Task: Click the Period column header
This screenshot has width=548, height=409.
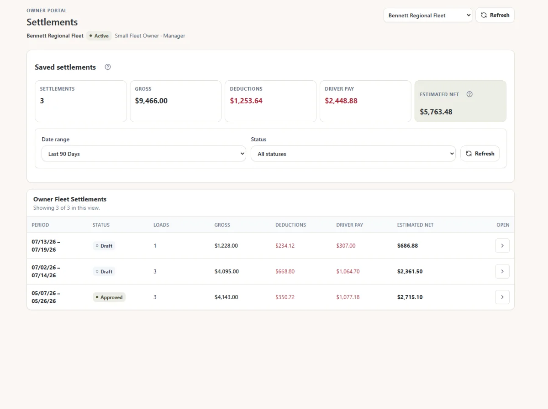Action: pos(40,225)
